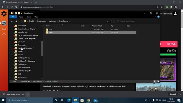Open Microsoft Store from taskbar
183x103 pixels.
point(82,100)
